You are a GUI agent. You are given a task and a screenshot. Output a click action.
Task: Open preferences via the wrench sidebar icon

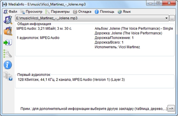[x=8, y=54]
